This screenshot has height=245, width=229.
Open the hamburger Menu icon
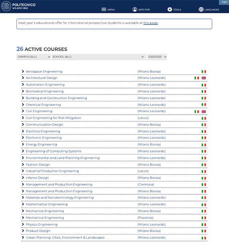pos(104,9)
